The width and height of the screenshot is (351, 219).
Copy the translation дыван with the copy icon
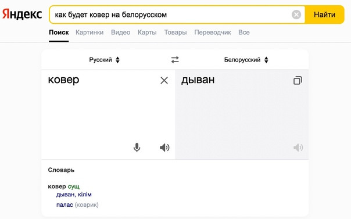pyautogui.click(x=298, y=80)
